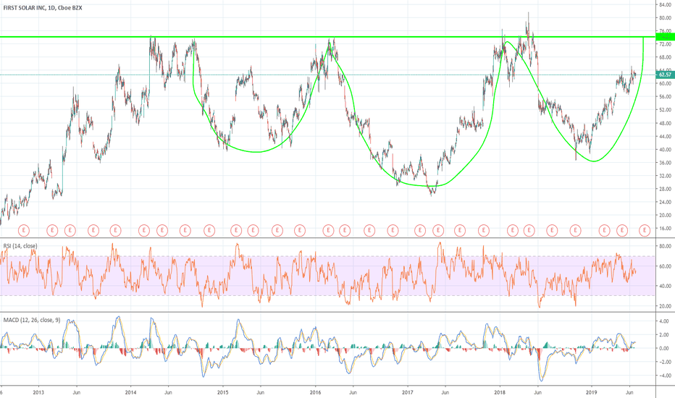
Task: Select the green horizontal resistance line
Action: [x=327, y=37]
